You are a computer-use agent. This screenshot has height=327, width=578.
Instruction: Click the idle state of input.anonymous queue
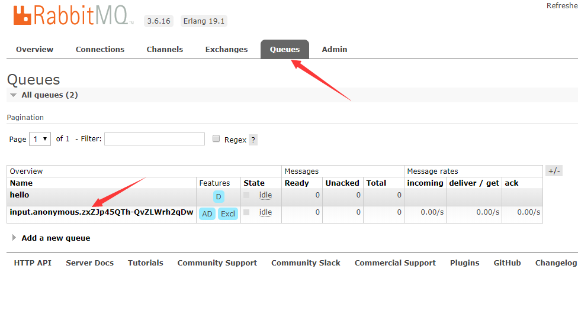pos(265,212)
